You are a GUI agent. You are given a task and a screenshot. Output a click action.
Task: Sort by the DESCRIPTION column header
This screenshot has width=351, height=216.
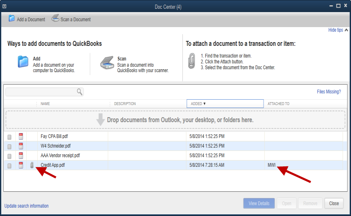point(125,104)
